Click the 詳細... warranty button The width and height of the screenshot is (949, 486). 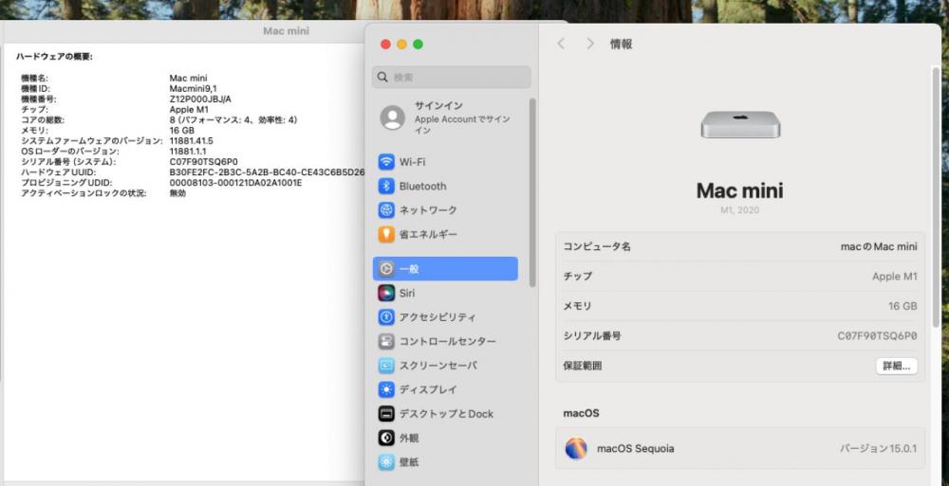click(x=897, y=367)
